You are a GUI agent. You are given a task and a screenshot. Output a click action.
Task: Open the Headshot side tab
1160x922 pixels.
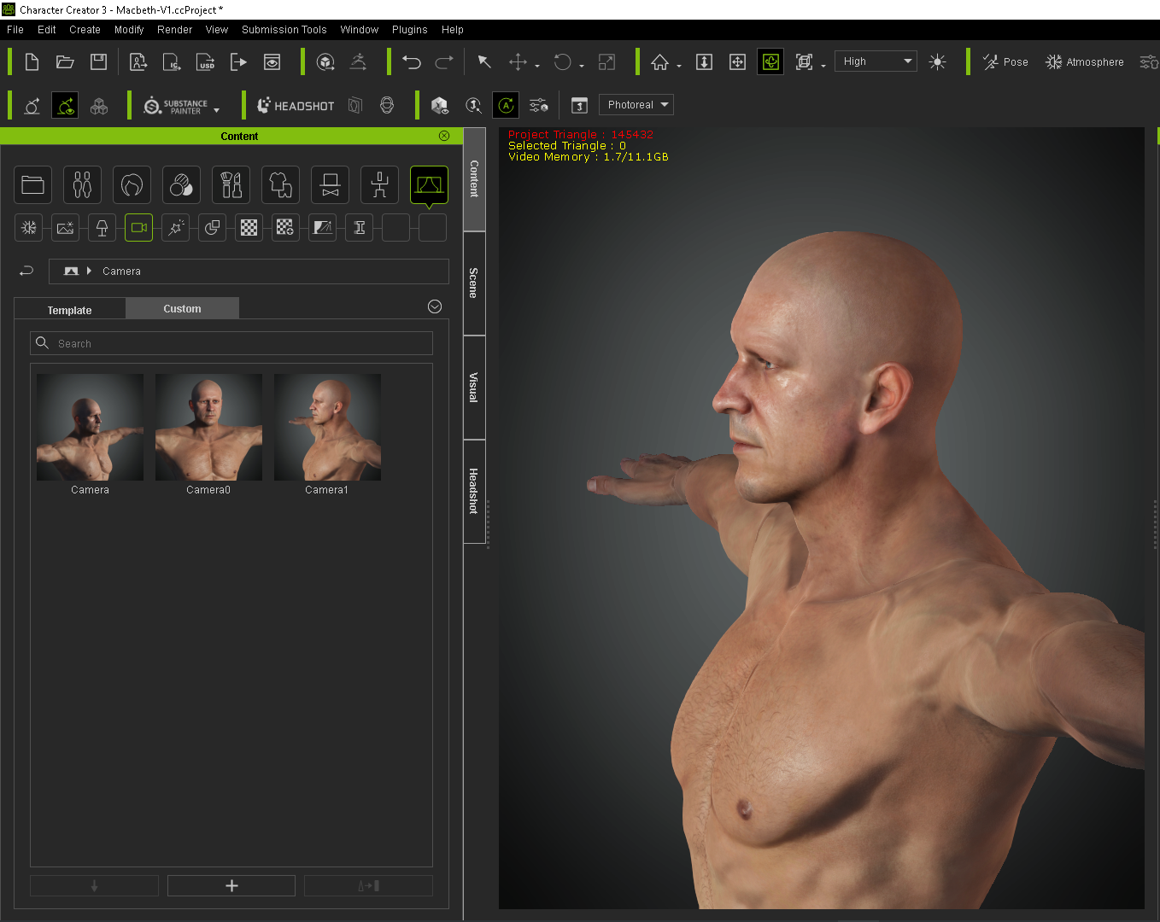pyautogui.click(x=474, y=491)
